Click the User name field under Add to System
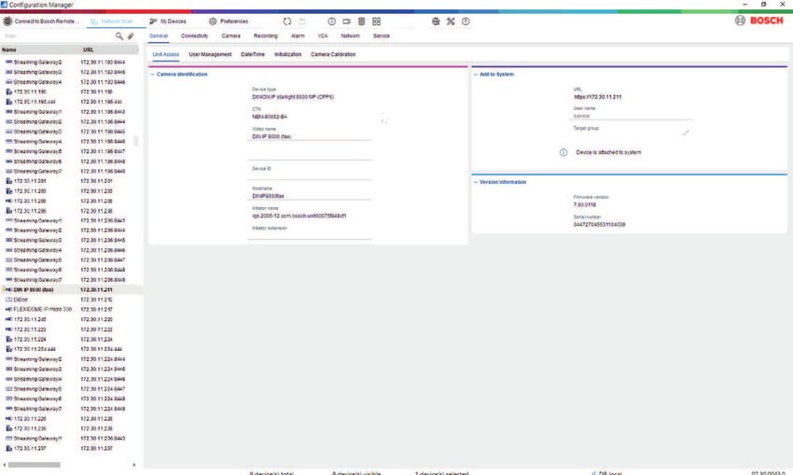 (633, 116)
